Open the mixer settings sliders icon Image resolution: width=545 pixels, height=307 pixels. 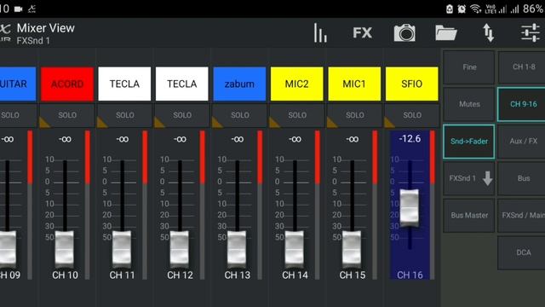531,33
